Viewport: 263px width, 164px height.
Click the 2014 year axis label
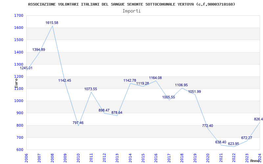pos(130,158)
